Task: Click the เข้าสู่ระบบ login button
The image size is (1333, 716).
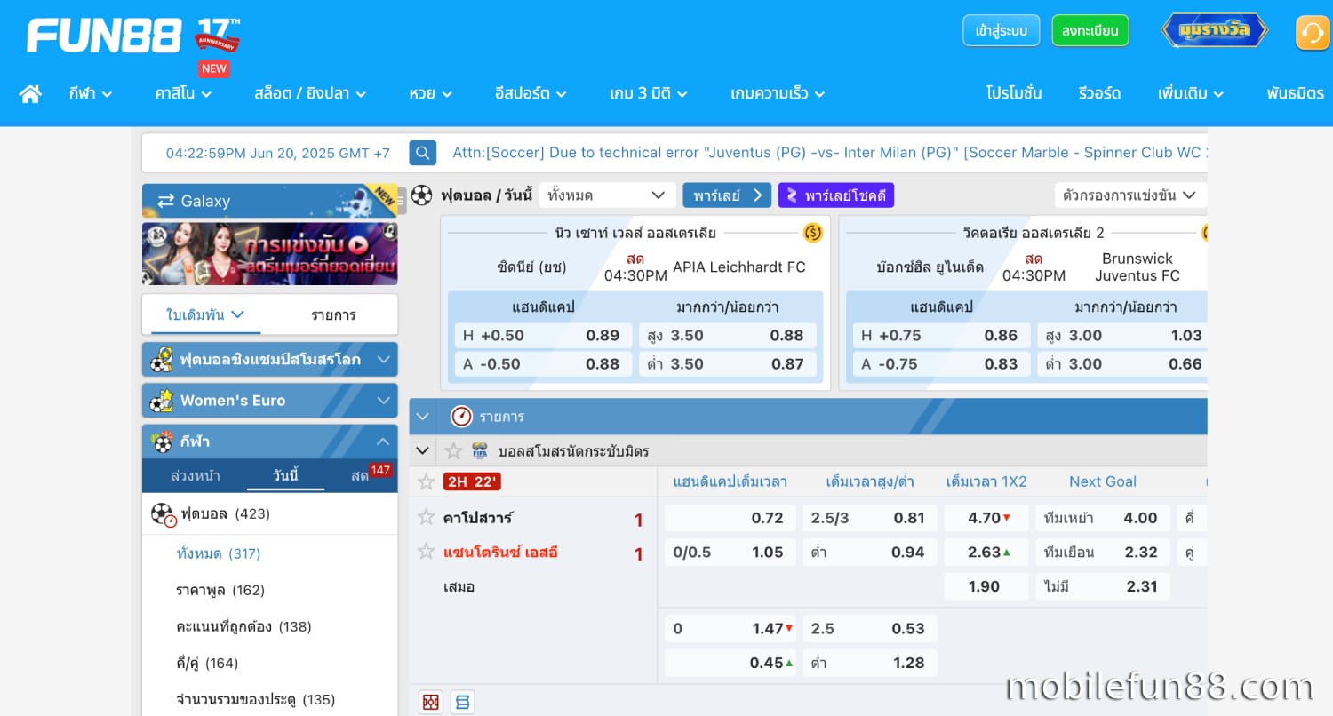Action: 1001,30
